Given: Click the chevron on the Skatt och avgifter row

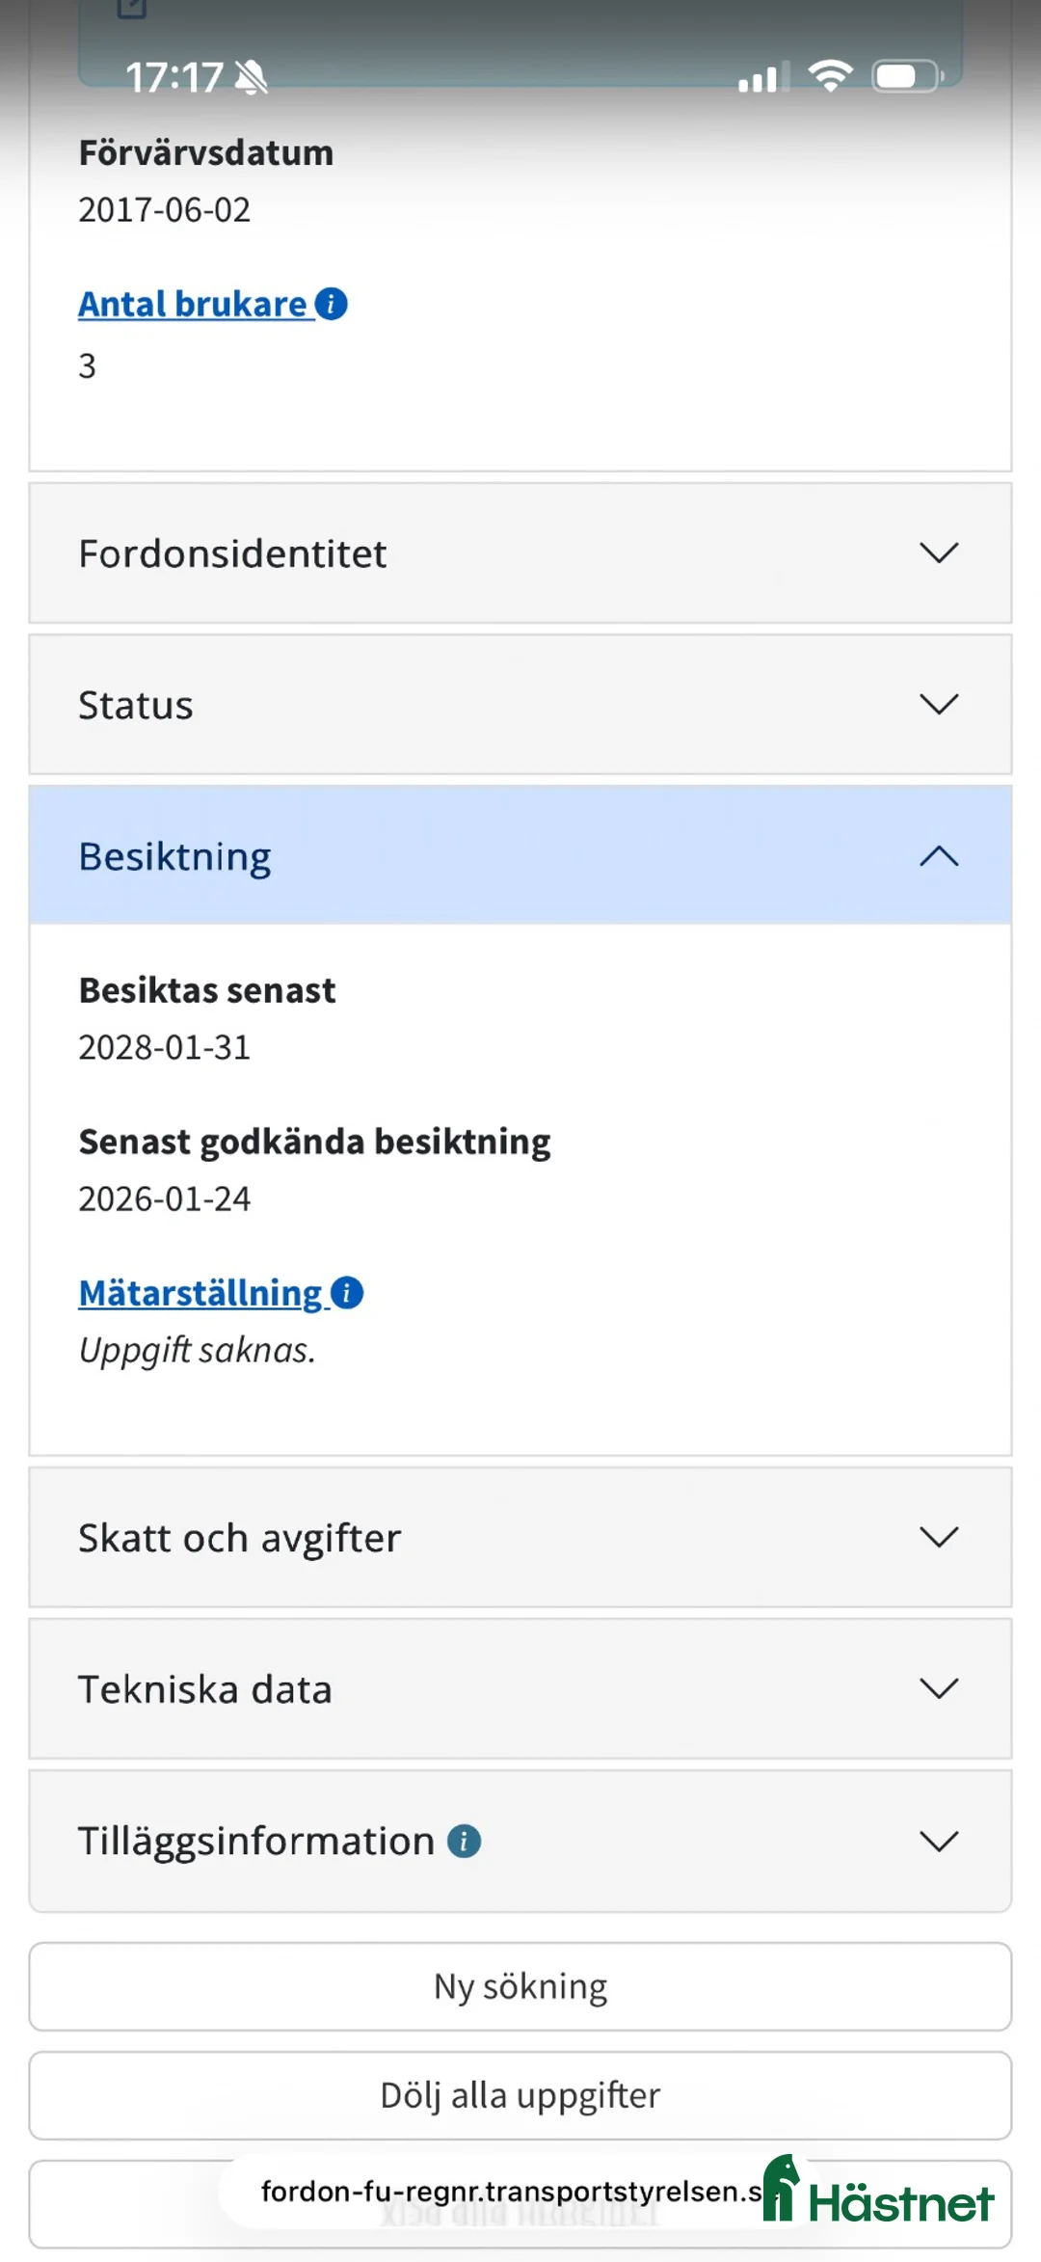Looking at the screenshot, I should pos(939,1537).
